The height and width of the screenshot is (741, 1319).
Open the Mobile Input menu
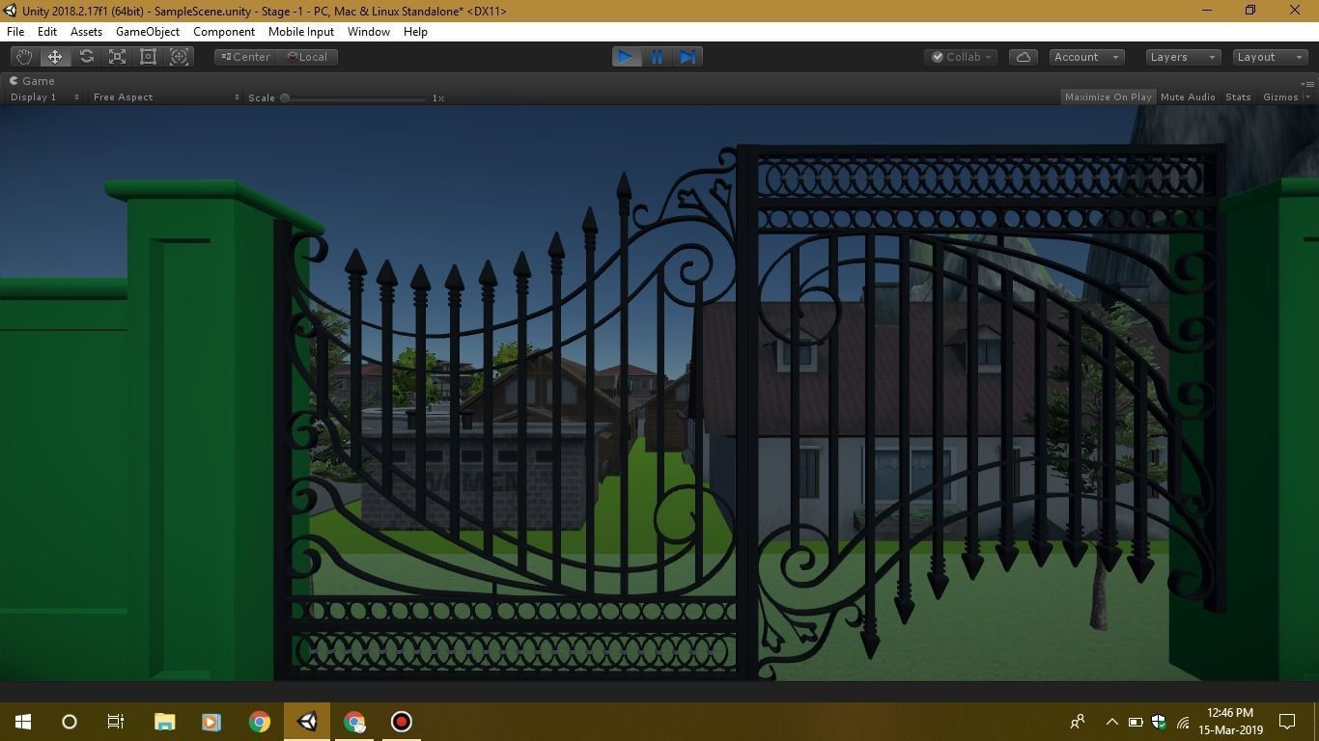pos(301,32)
